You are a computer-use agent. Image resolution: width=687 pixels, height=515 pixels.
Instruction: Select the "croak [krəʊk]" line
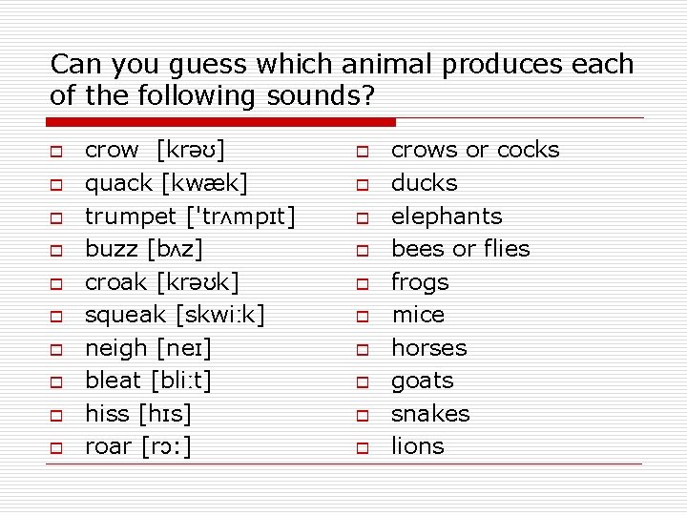pyautogui.click(x=162, y=282)
